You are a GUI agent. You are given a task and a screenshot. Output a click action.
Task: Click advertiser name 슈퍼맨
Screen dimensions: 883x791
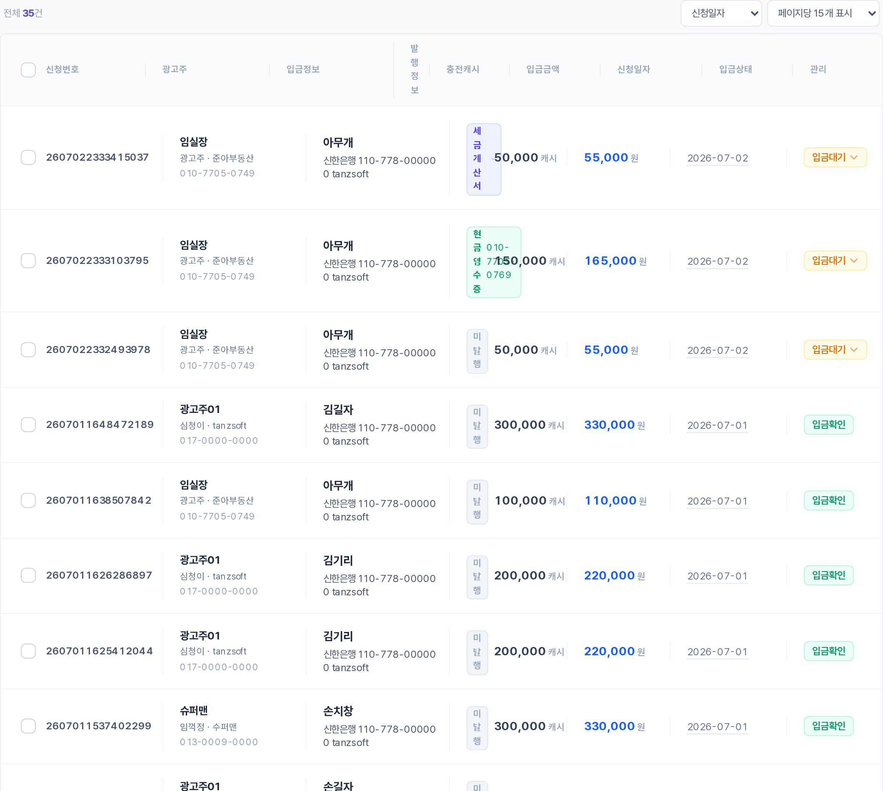click(x=194, y=711)
